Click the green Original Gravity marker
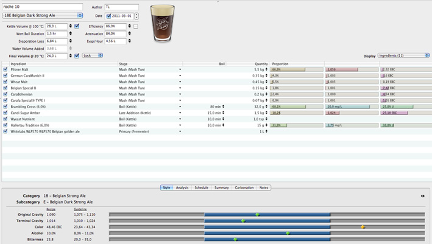Image resolution: width=432 pixels, height=244 pixels. pyautogui.click(x=257, y=214)
